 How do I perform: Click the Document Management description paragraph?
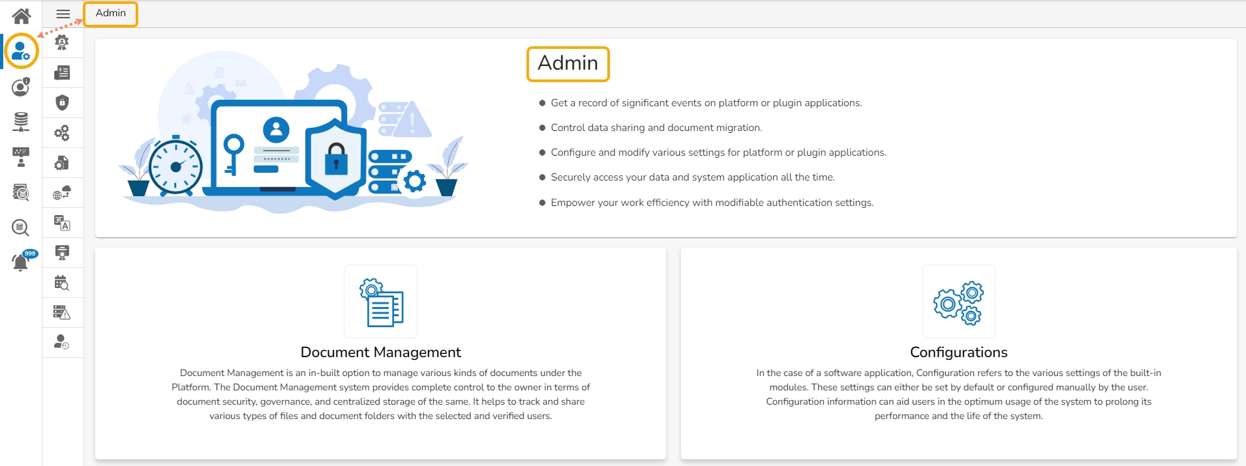click(381, 394)
